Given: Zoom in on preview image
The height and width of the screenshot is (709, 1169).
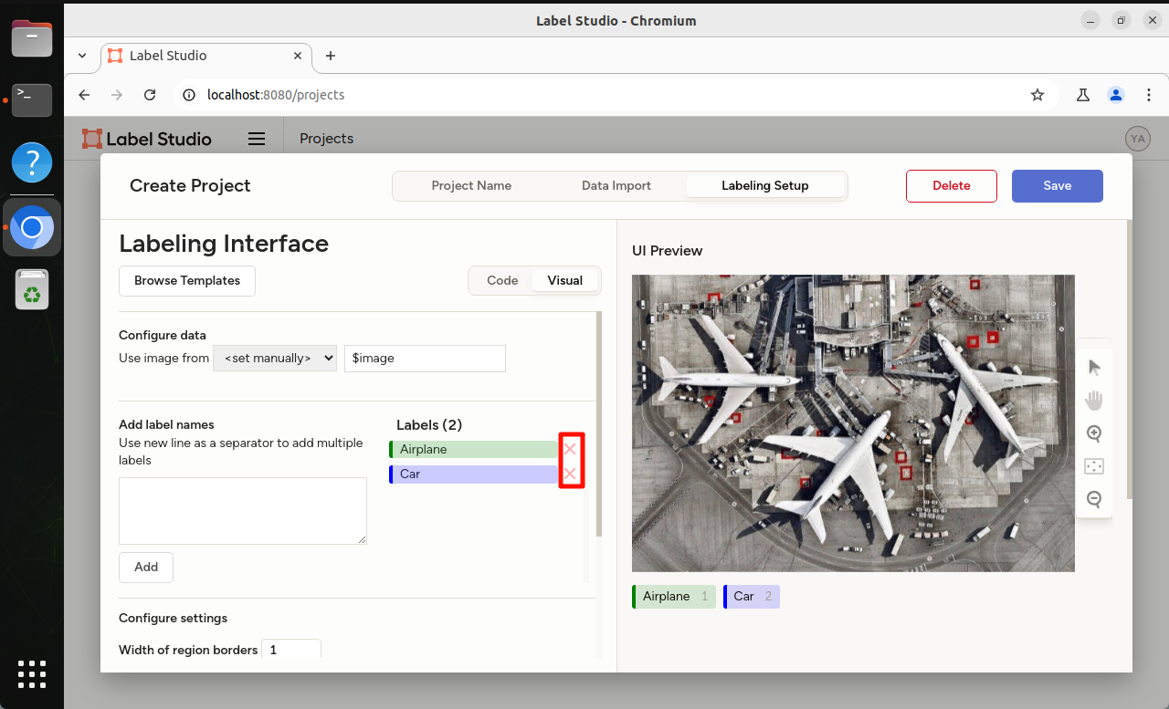Looking at the screenshot, I should 1094,433.
